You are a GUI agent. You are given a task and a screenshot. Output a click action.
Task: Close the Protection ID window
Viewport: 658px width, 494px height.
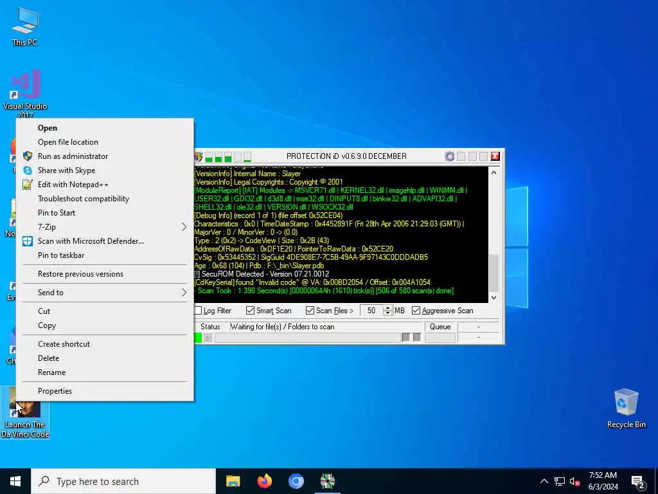(x=495, y=156)
